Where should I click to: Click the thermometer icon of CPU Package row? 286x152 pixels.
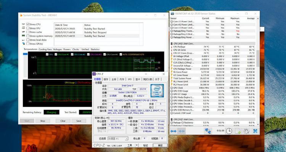(172, 47)
